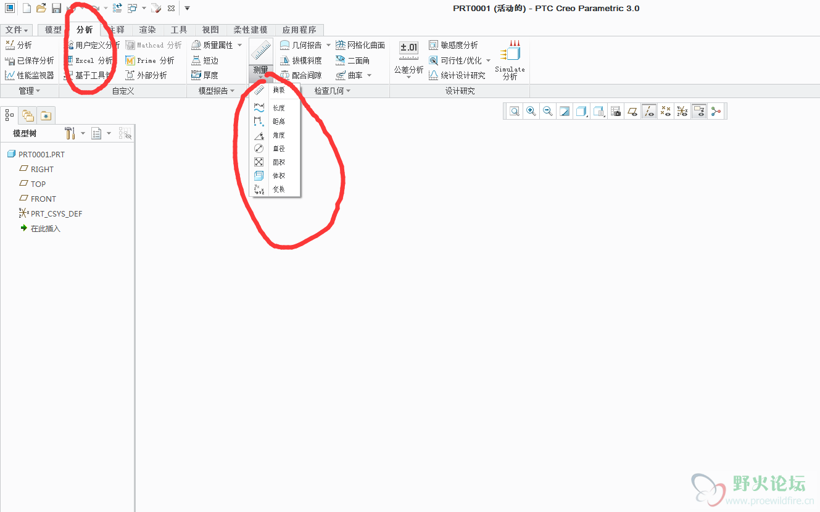Click the Regenerate icon in quick access toolbar

click(x=117, y=8)
